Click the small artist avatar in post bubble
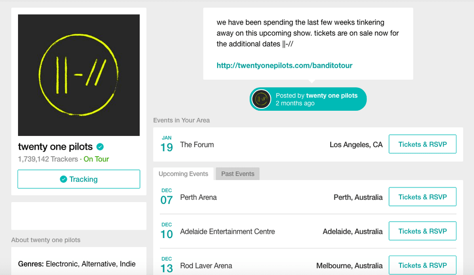 click(262, 99)
